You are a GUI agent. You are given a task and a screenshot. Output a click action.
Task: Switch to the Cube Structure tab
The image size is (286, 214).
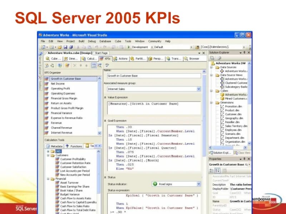54,58
